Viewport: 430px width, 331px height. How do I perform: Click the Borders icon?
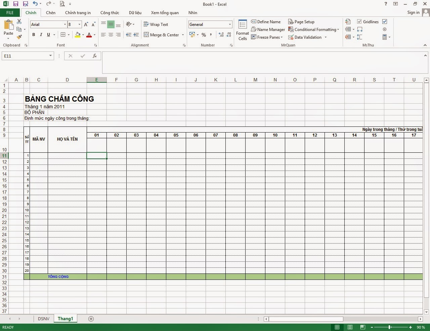[63, 35]
